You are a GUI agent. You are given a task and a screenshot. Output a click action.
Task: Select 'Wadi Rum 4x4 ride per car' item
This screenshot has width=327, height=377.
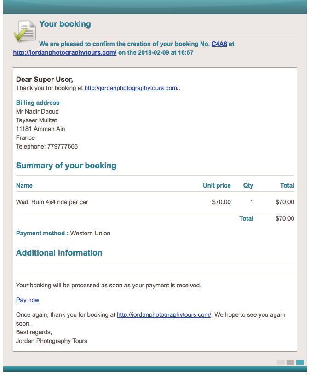52,202
